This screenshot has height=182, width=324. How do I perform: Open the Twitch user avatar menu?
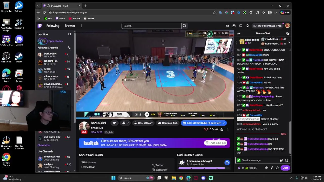click(287, 26)
